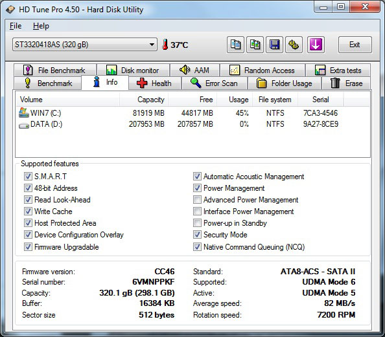Switch to the Folder Usage tab
385x337 pixels.
pos(285,83)
